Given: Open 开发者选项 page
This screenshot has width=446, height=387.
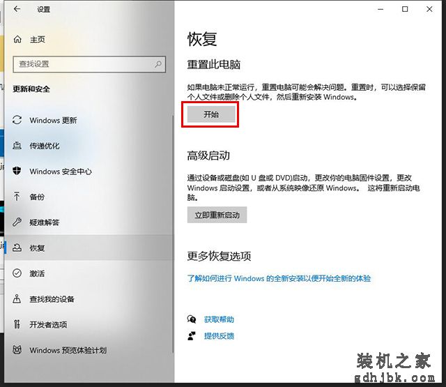Looking at the screenshot, I should point(89,324).
